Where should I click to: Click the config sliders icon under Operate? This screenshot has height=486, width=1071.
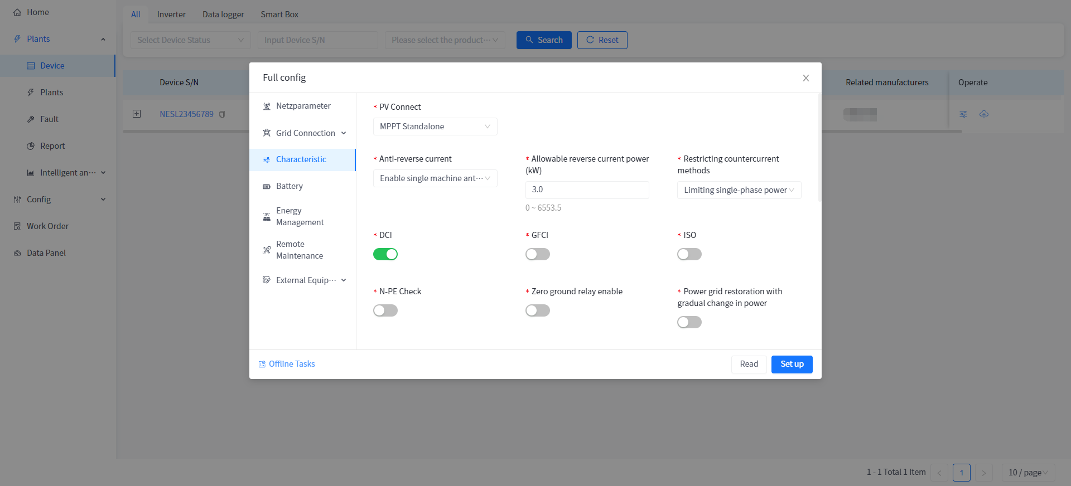[x=963, y=114]
